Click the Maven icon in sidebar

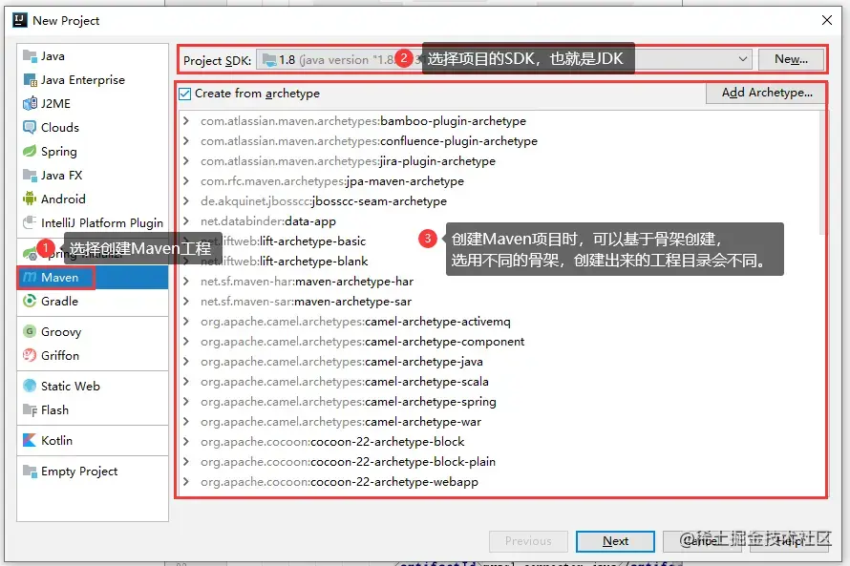coord(30,278)
